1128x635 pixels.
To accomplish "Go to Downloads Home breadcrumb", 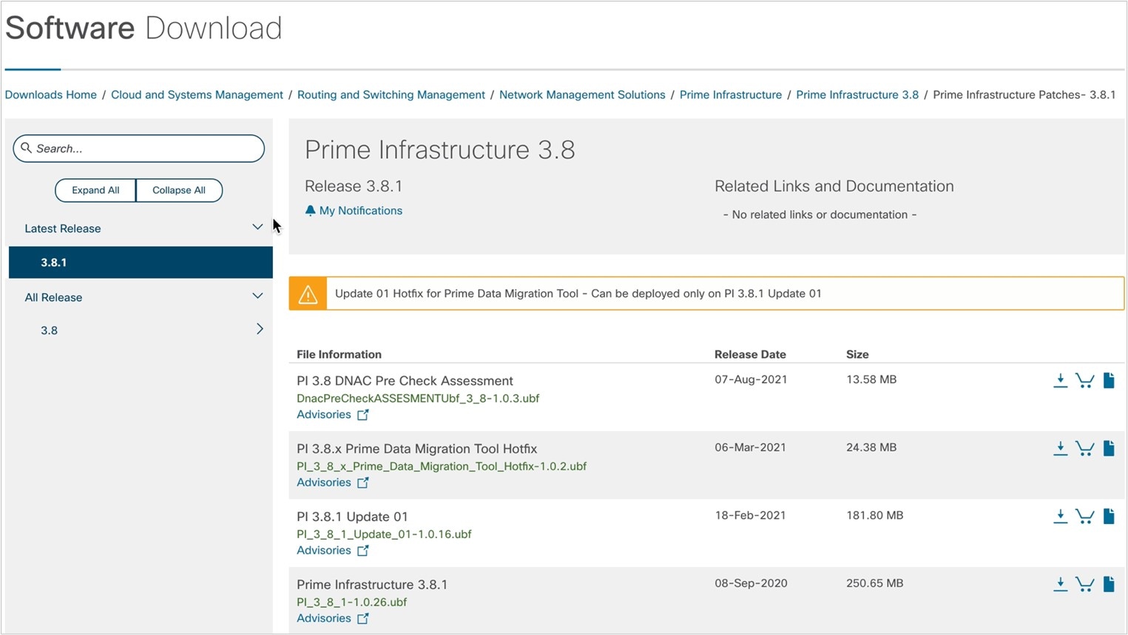I will pos(51,95).
